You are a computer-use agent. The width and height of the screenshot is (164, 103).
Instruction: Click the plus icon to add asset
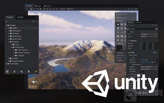pyautogui.click(x=7, y=22)
